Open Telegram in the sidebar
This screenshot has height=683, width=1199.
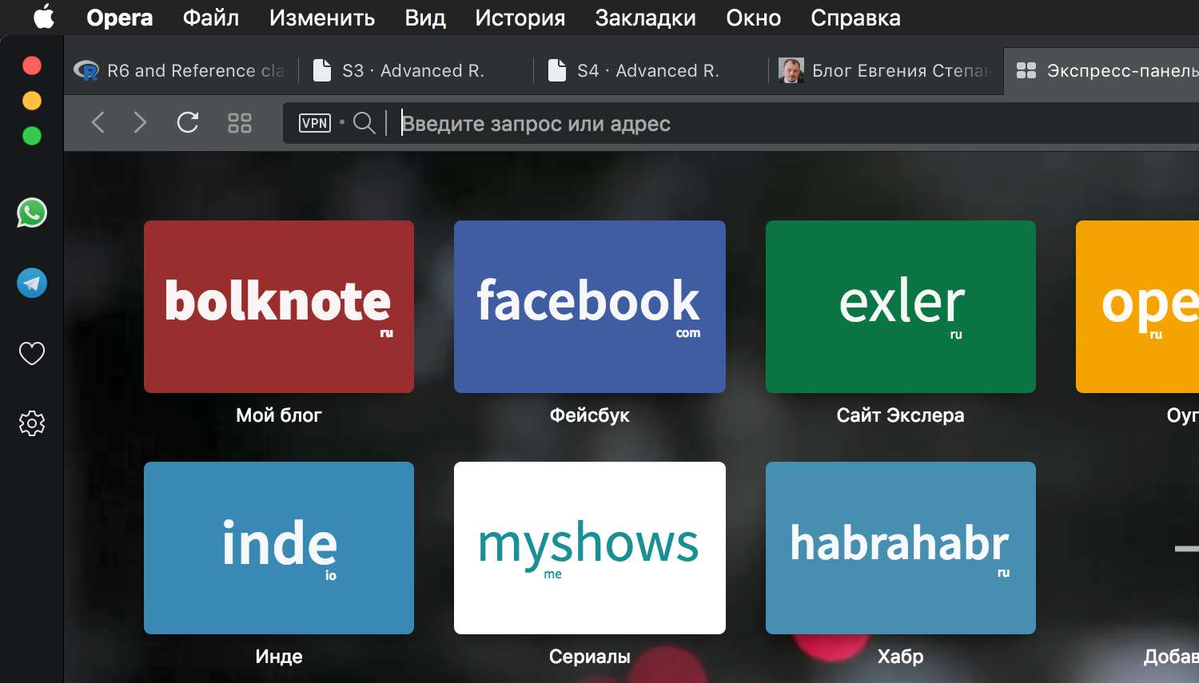[x=32, y=283]
